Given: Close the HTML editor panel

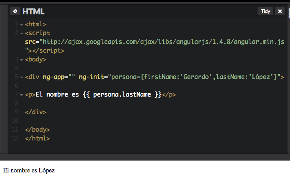Looking at the screenshot, I should (x=280, y=11).
